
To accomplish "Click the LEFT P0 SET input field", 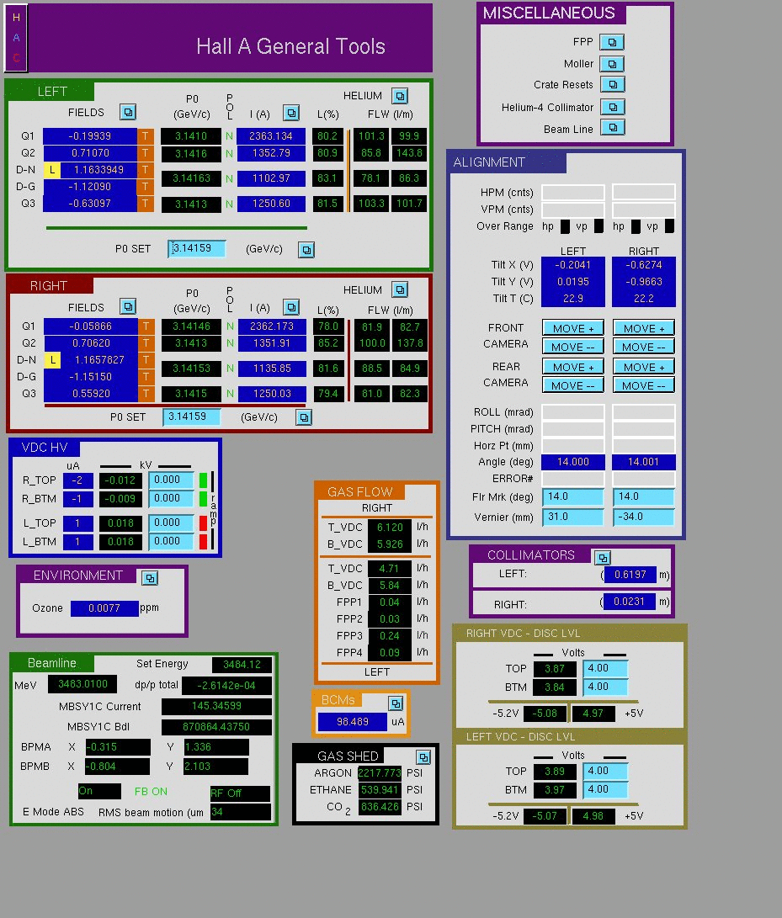I will click(x=196, y=248).
